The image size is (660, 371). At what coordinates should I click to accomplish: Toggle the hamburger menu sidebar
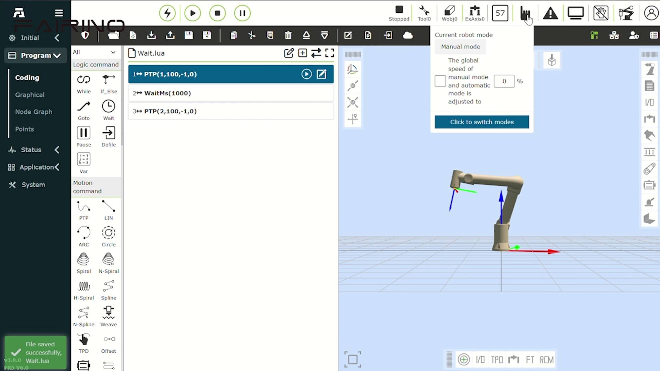(59, 13)
